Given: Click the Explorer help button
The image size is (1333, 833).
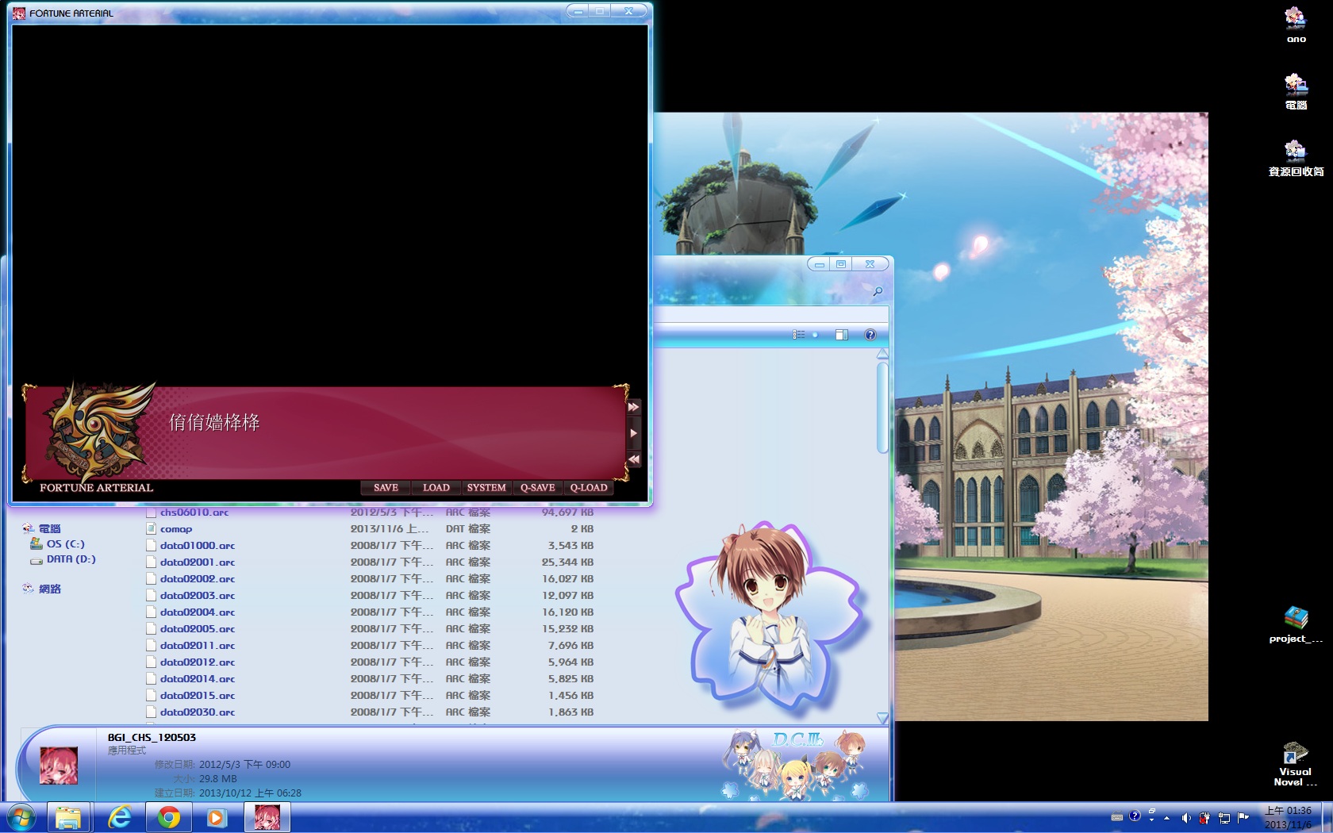Looking at the screenshot, I should [870, 335].
